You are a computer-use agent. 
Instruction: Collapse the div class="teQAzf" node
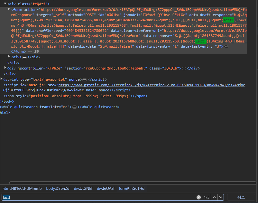click(5, 4)
